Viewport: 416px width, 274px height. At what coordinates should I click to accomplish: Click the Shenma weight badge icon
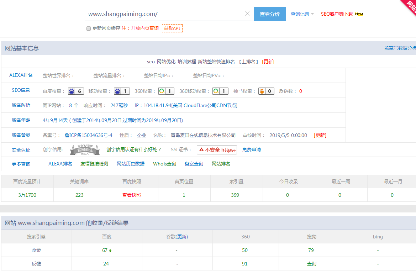point(267,91)
